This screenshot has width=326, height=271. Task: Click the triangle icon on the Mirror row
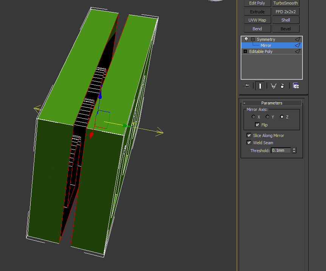pos(298,45)
